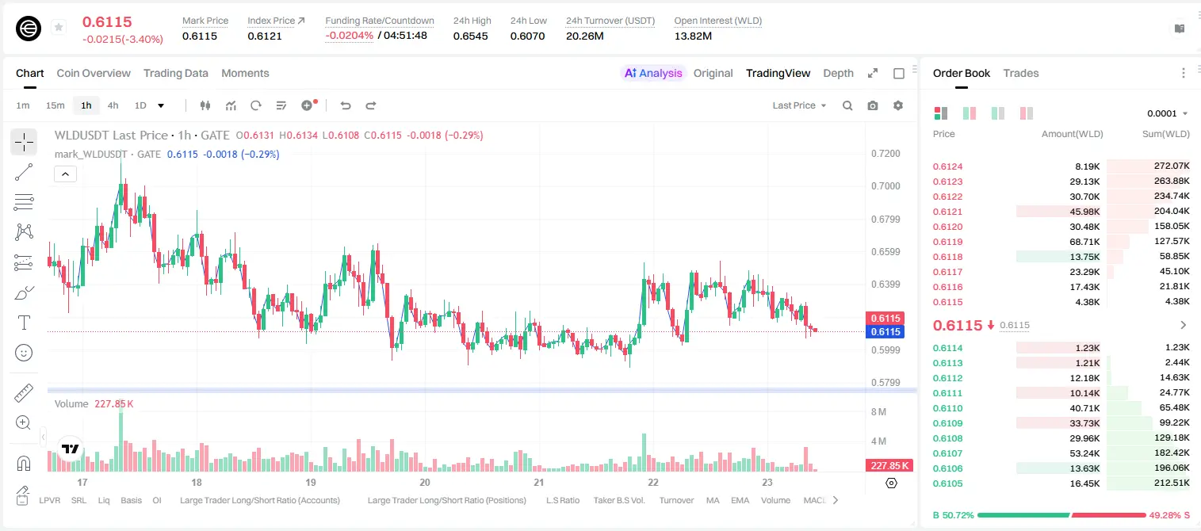This screenshot has width=1201, height=531.
Task: Open chart settings gear icon
Action: (898, 105)
